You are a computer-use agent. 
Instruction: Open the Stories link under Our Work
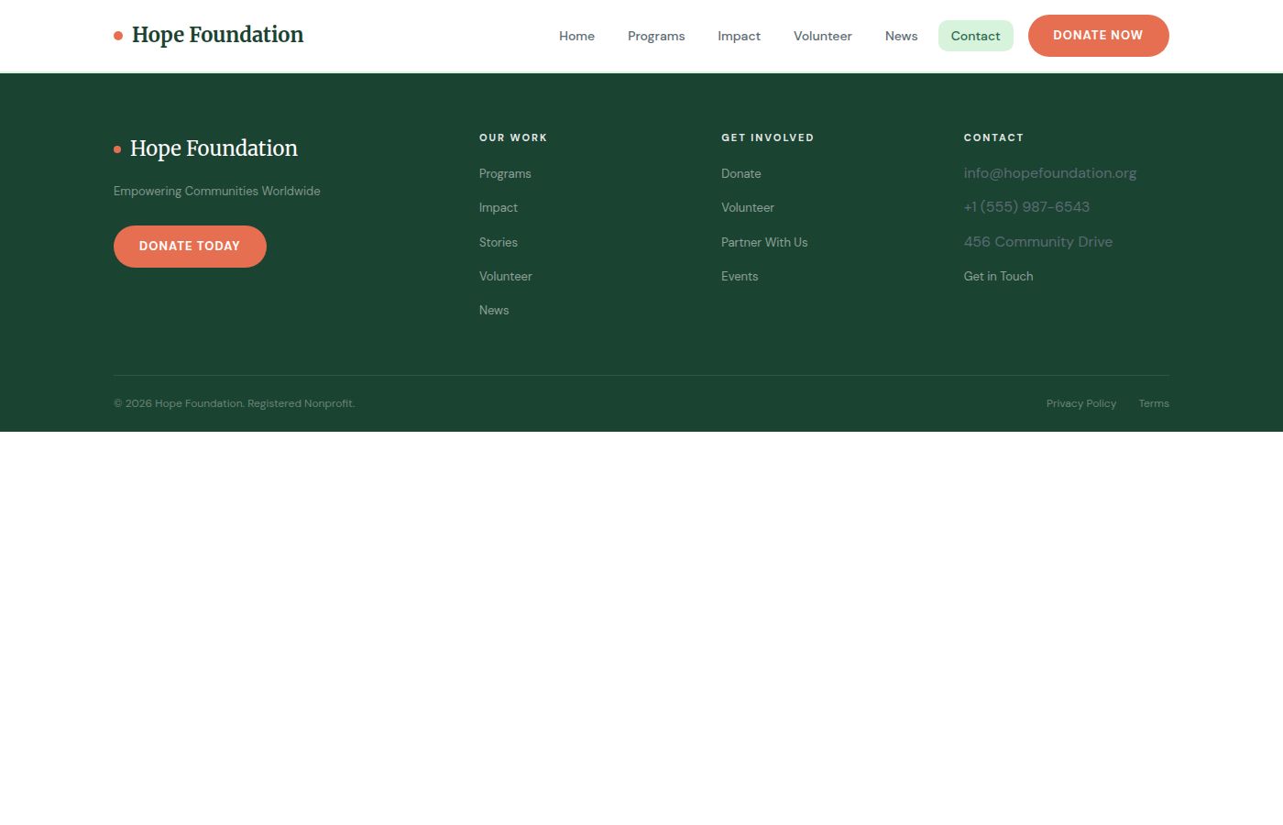(499, 242)
